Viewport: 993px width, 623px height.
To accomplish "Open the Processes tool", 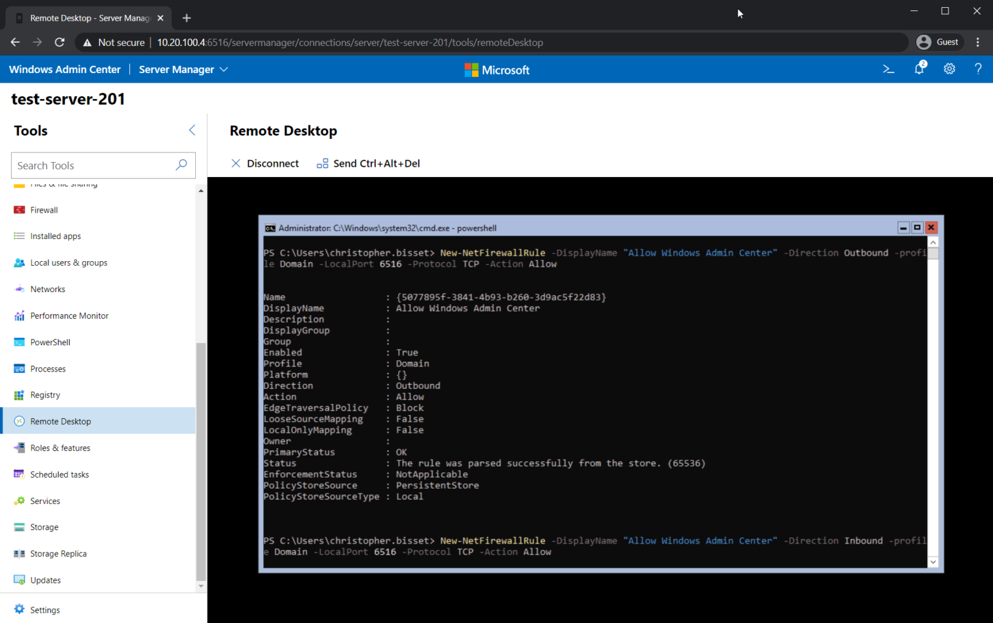I will coord(48,368).
